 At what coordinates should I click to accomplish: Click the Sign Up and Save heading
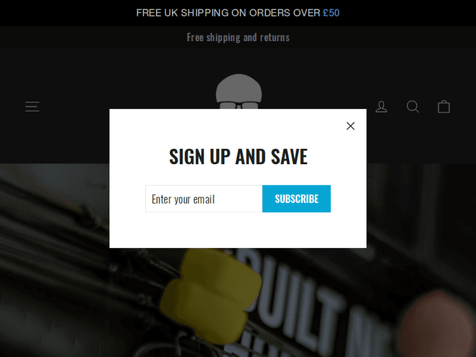pyautogui.click(x=238, y=157)
